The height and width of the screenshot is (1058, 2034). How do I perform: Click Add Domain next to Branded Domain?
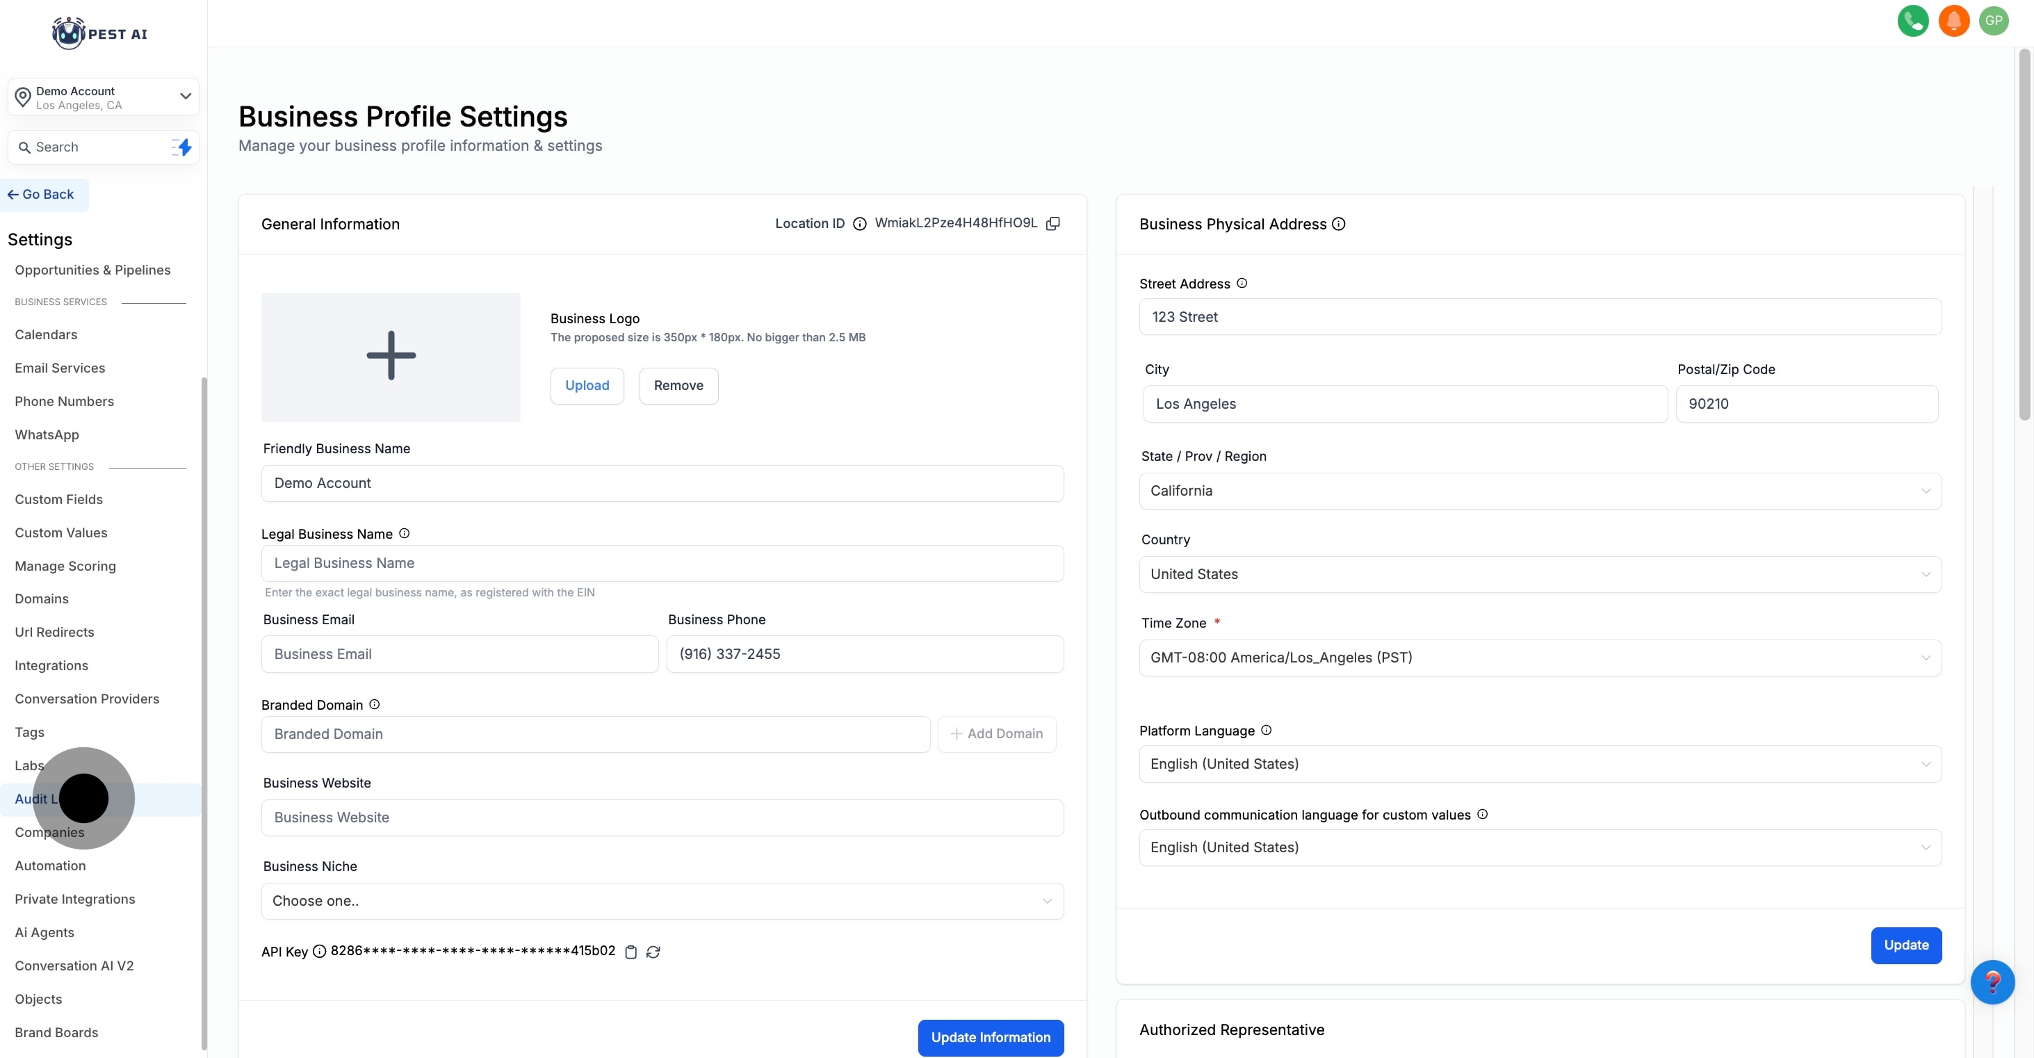tap(998, 733)
